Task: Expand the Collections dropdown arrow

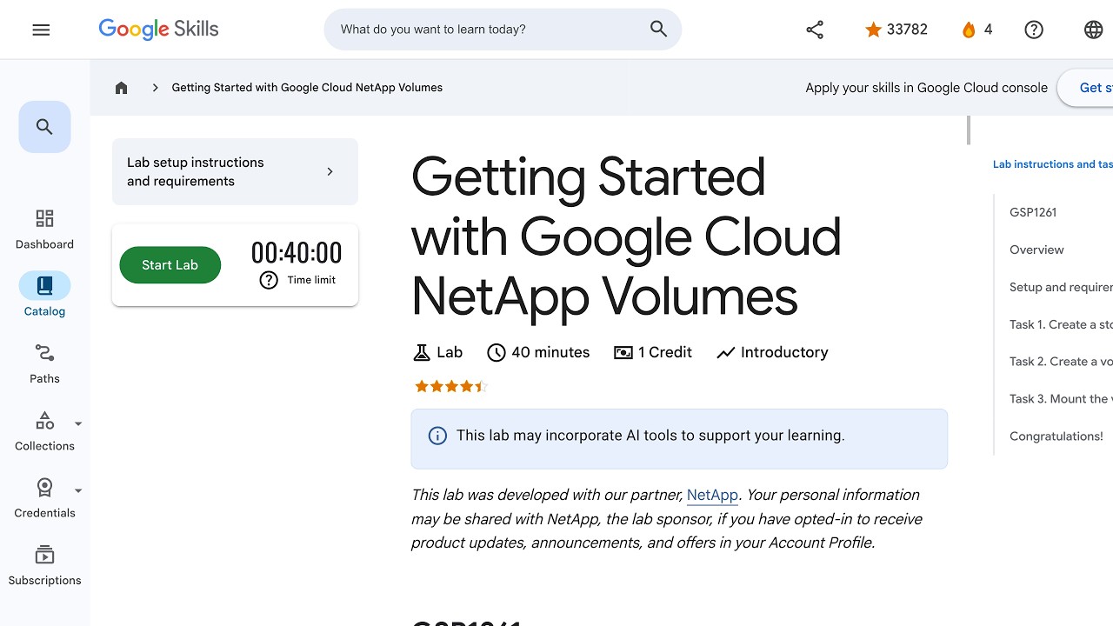Action: pos(78,424)
